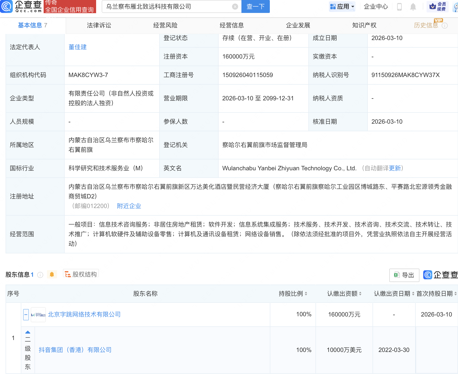Open the 股权结构 chart view
This screenshot has width=458, height=374.
point(81,274)
